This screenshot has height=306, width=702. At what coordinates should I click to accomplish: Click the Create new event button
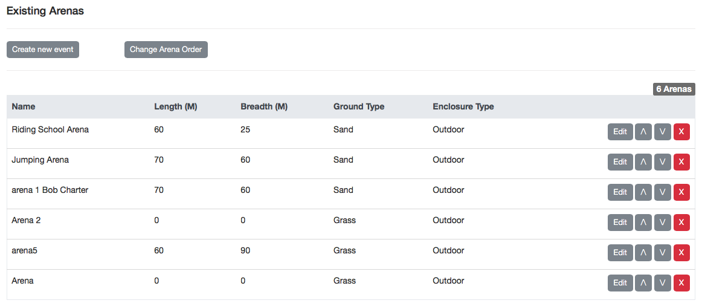click(x=43, y=50)
